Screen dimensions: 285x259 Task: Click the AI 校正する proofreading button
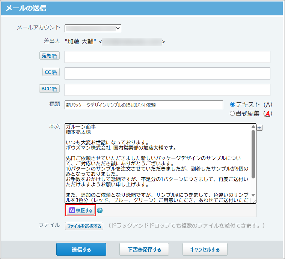(x=81, y=210)
